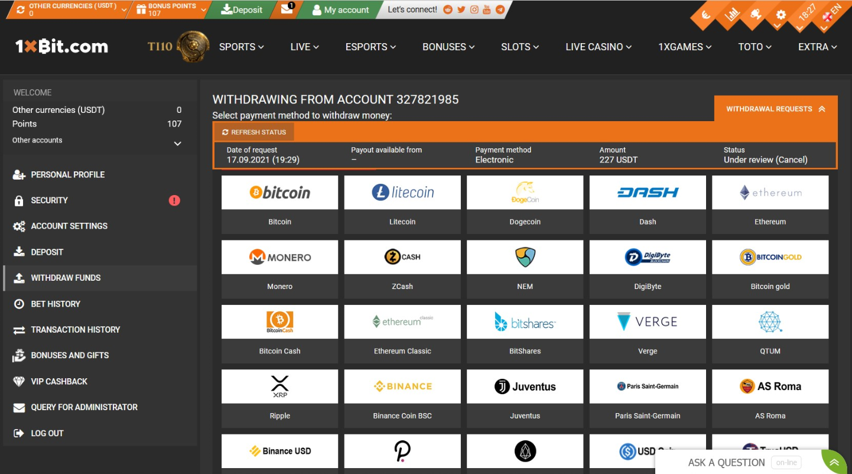Choose Paris Saint-Germain token tile
Screen dimensions: 852x474
(x=648, y=398)
